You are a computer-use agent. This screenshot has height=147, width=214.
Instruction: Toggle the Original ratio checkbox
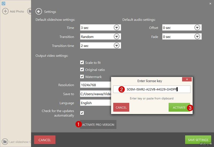[x=82, y=70]
